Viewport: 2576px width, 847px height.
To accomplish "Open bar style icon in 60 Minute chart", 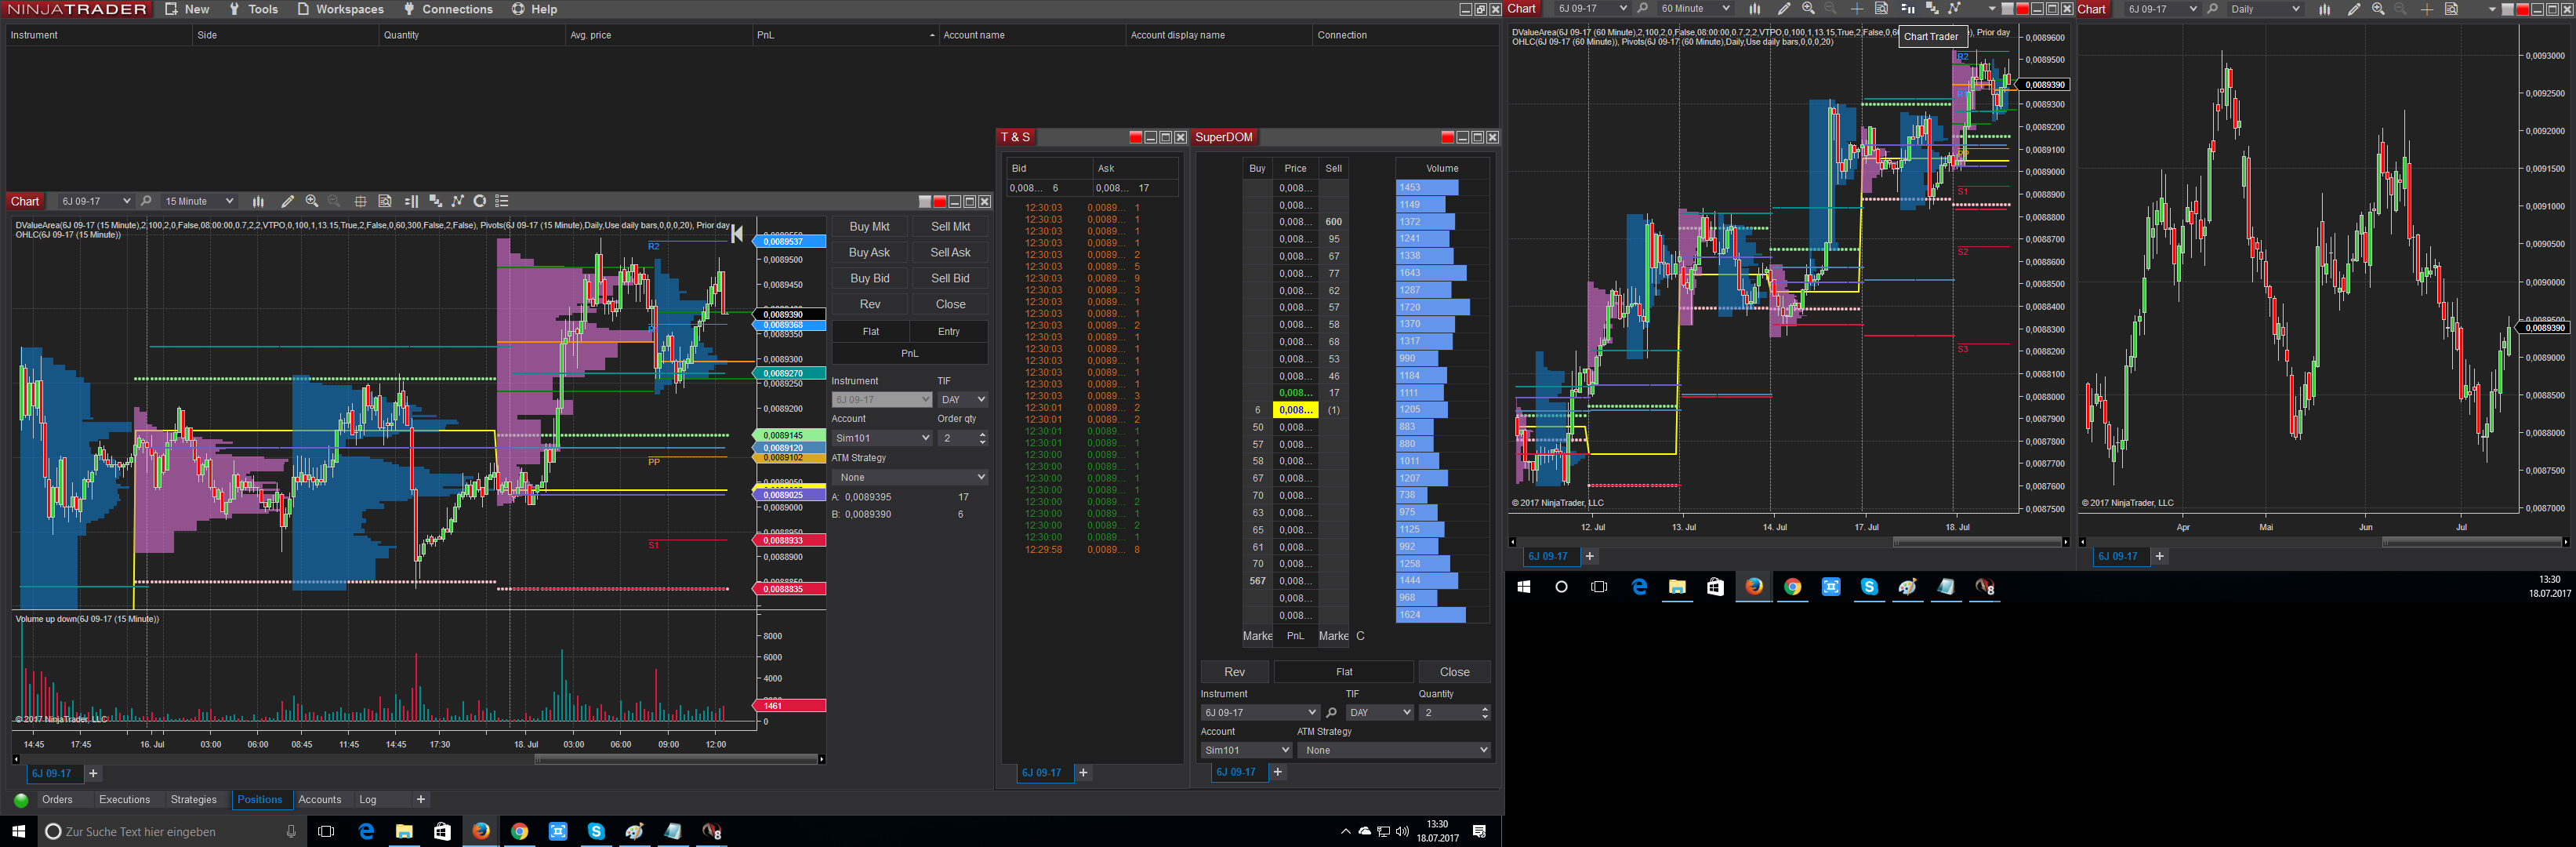I will pos(1754,9).
